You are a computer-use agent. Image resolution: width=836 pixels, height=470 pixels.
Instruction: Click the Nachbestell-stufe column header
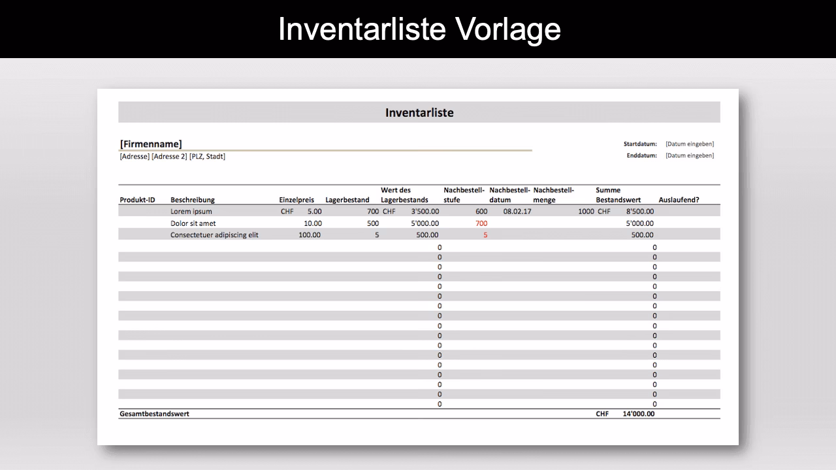click(464, 195)
